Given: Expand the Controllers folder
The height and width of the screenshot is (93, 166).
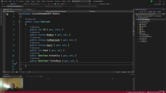Looking at the screenshot, I should (138, 26).
